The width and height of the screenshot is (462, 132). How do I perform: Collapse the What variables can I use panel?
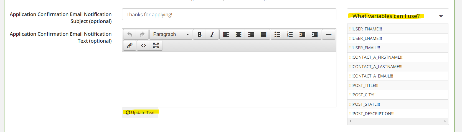pos(441,16)
